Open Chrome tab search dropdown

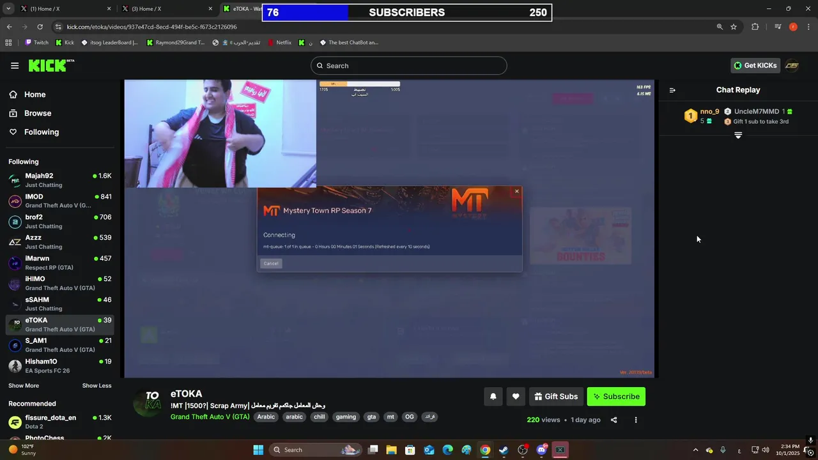pyautogui.click(x=8, y=9)
